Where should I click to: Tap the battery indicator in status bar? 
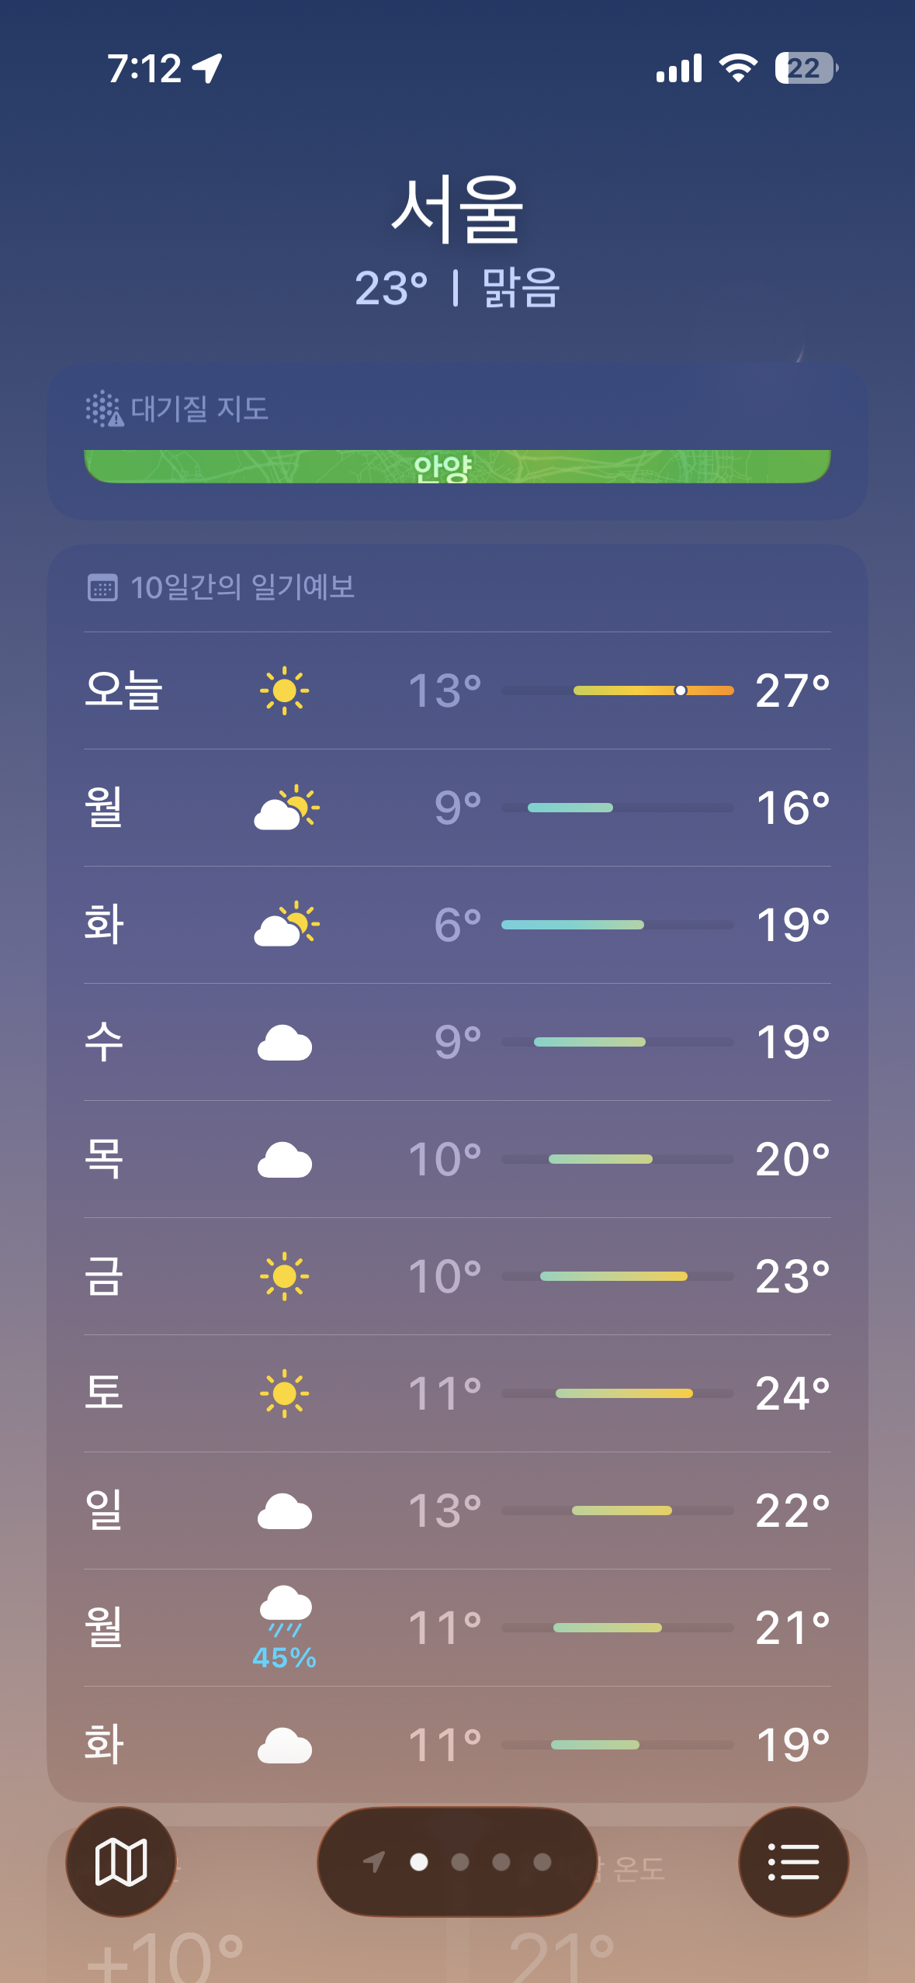806,68
